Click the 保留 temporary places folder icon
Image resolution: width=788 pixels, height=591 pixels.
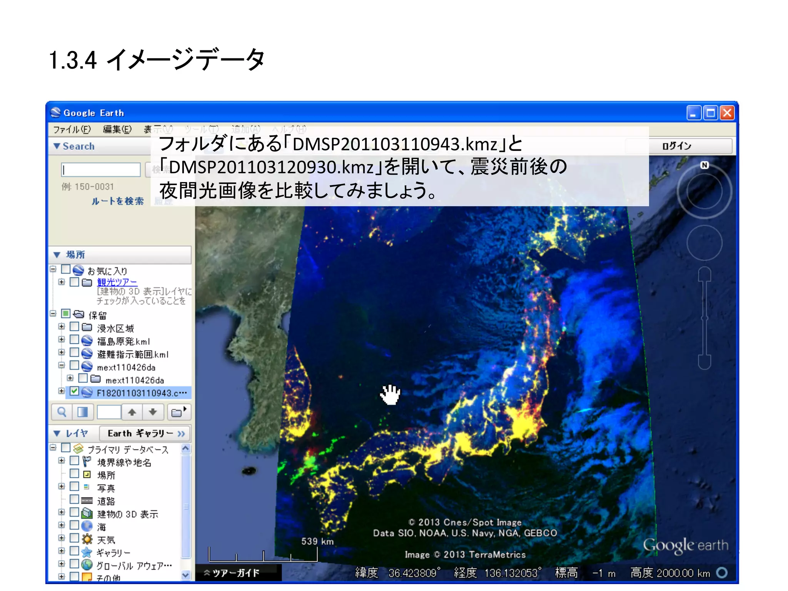pos(78,314)
